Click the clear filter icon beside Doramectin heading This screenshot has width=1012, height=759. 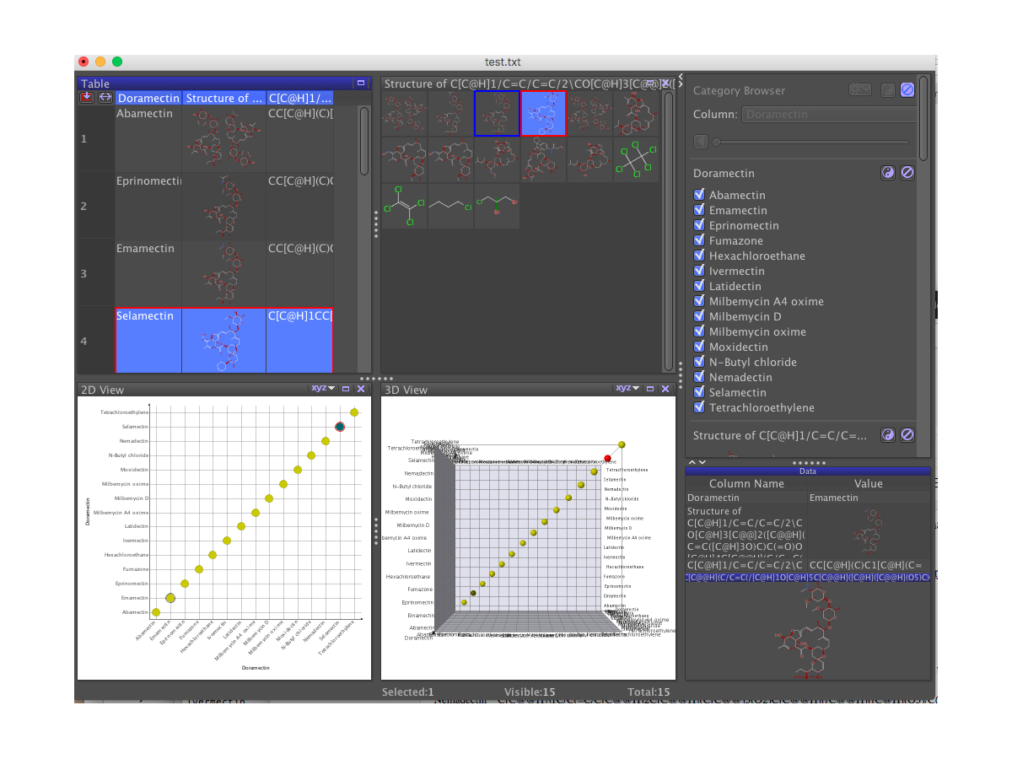(x=907, y=173)
